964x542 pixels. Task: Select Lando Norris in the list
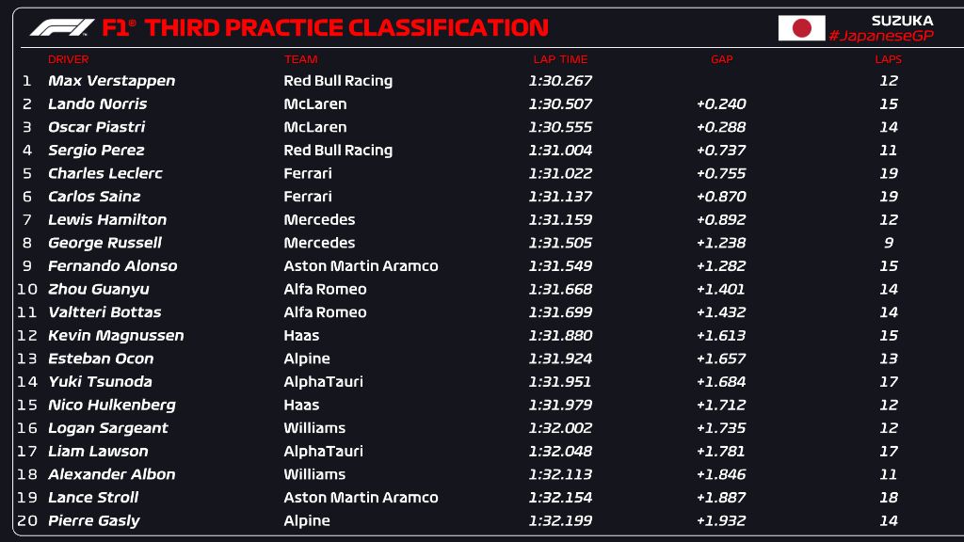pyautogui.click(x=97, y=104)
